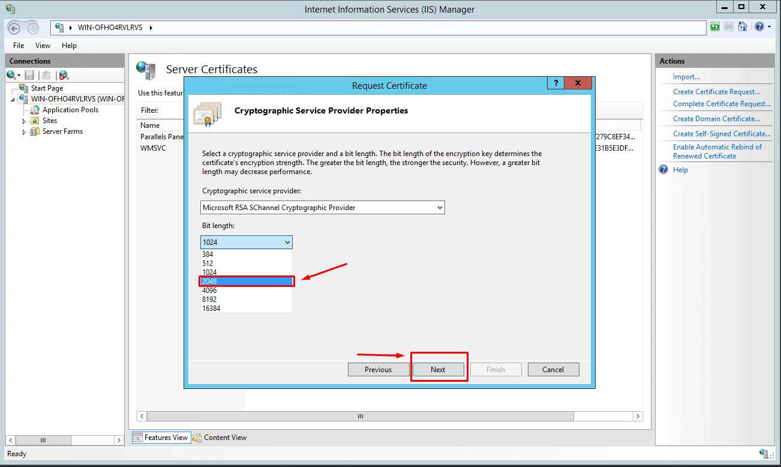Choose 2048 from bit length list
Screen dimensions: 781x467
point(246,281)
